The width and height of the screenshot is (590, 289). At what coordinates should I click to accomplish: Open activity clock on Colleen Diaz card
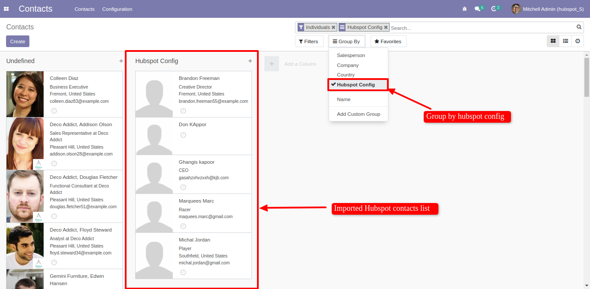[x=54, y=111]
